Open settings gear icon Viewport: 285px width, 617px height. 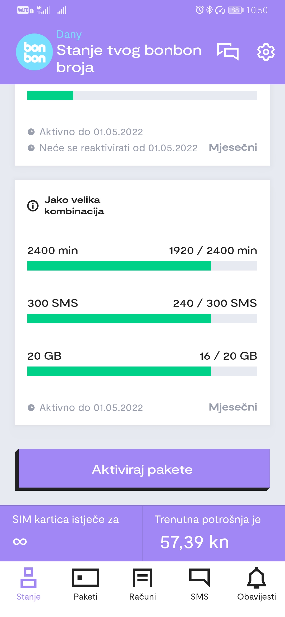point(266,52)
